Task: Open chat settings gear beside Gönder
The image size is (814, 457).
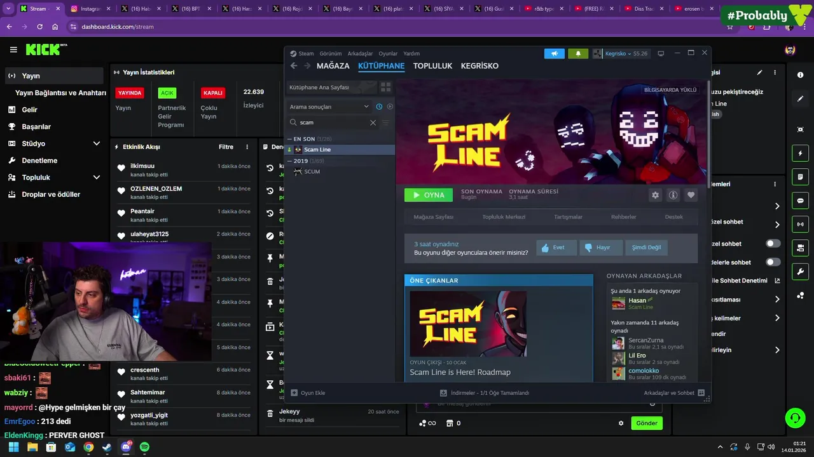Action: (621, 423)
